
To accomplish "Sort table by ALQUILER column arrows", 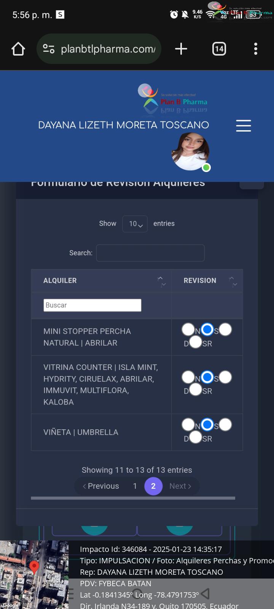I will pos(162,281).
